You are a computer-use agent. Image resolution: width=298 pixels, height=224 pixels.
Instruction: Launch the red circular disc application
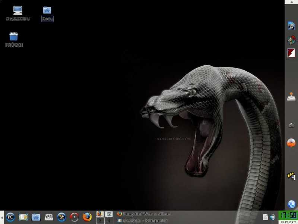[x=74, y=217]
